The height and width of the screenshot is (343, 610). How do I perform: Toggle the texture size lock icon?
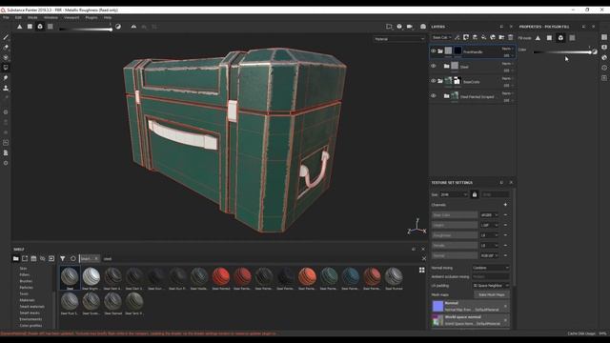[475, 194]
